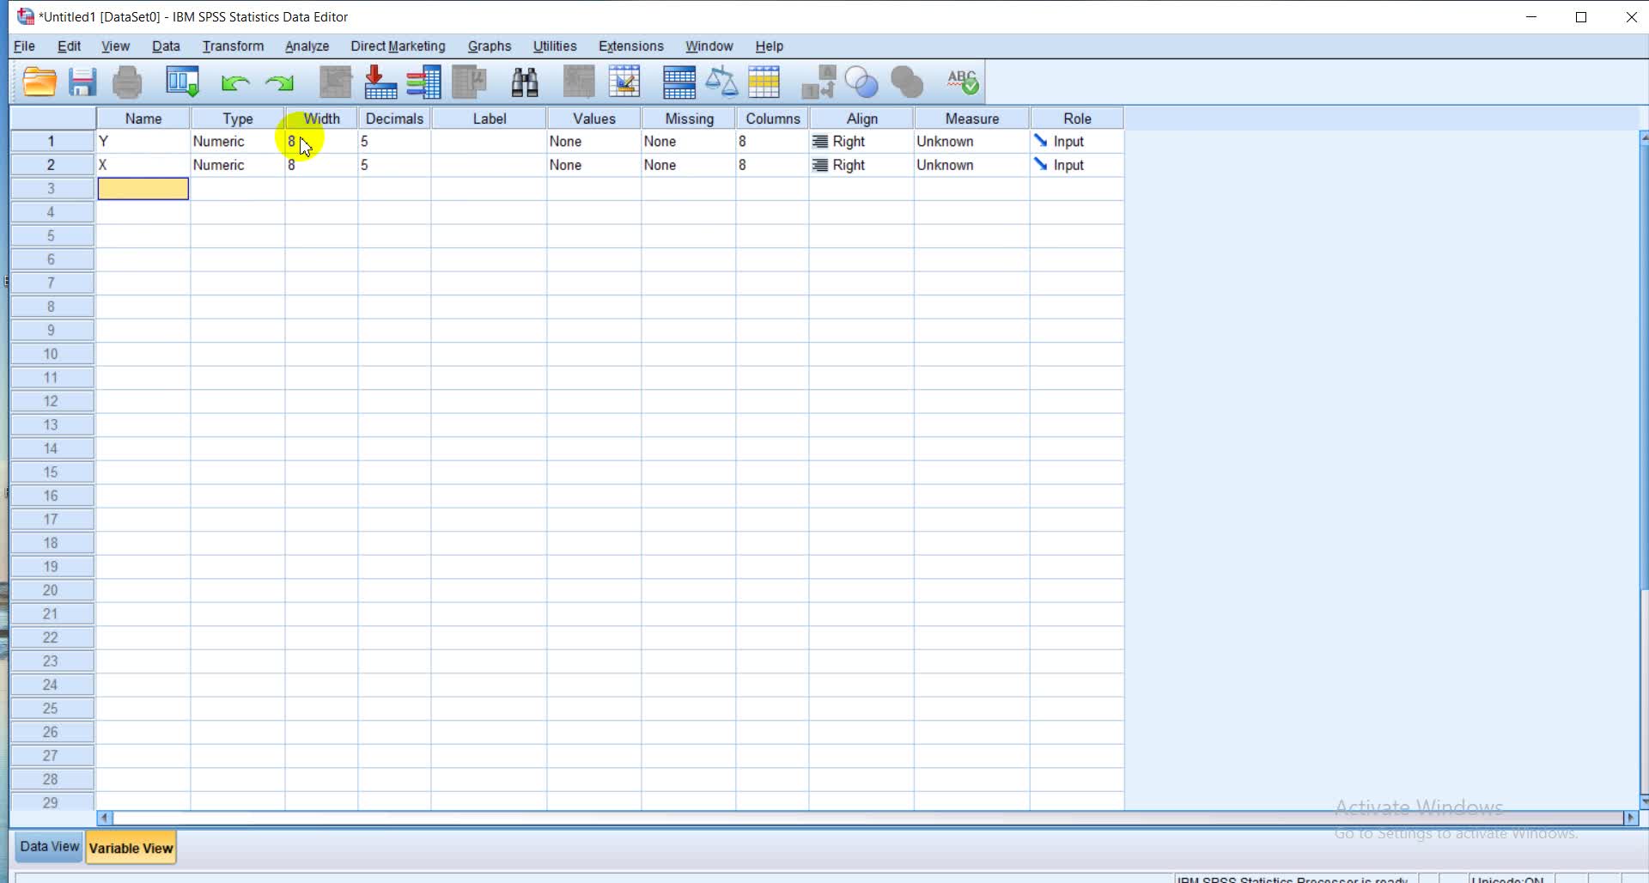Image resolution: width=1649 pixels, height=883 pixels.
Task: Save the dataset using the floppy disk icon
Action: pos(82,82)
